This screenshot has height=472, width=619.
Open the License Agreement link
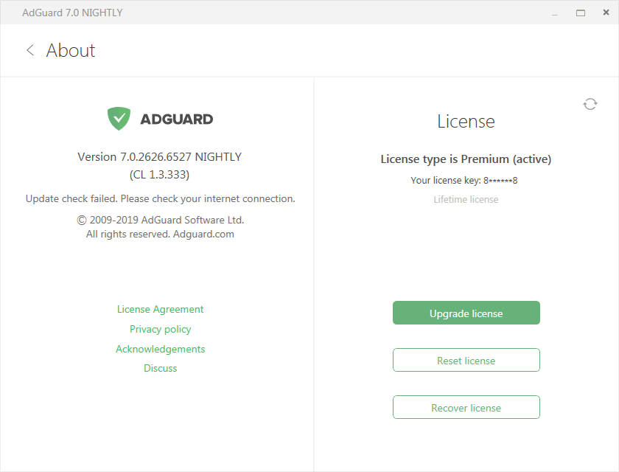click(160, 310)
